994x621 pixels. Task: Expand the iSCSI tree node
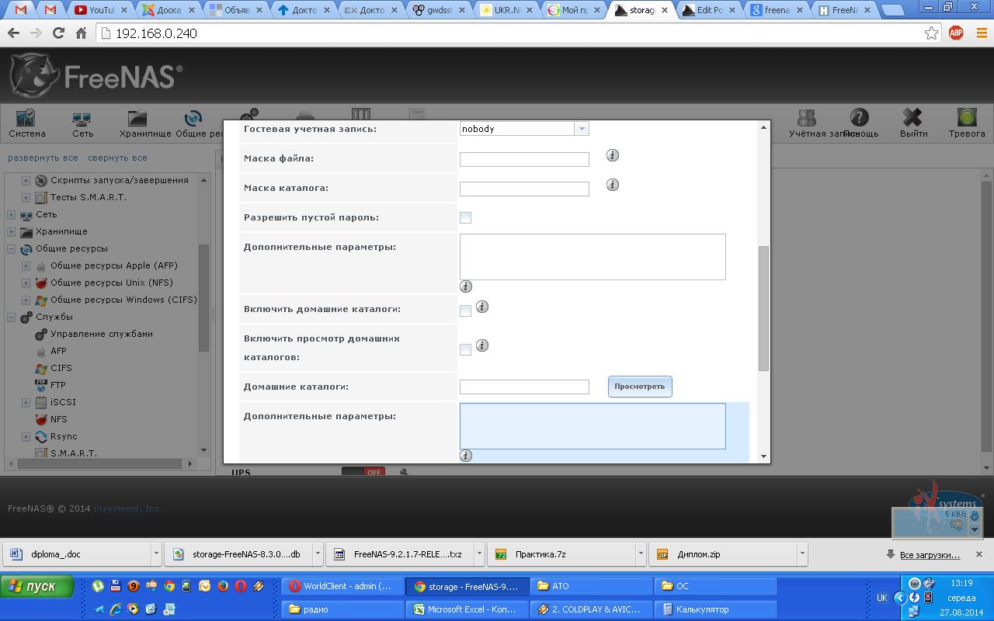[26, 402]
